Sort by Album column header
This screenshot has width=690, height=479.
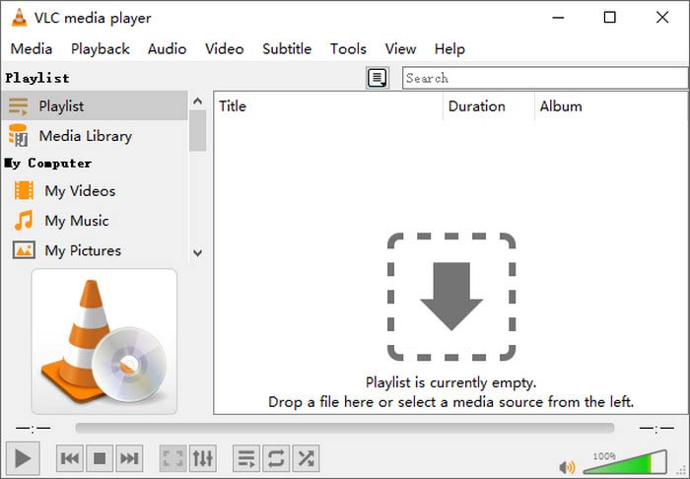tap(611, 106)
